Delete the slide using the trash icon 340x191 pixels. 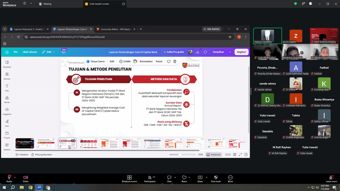(175, 62)
